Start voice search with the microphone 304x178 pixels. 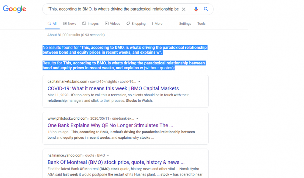click(196, 9)
